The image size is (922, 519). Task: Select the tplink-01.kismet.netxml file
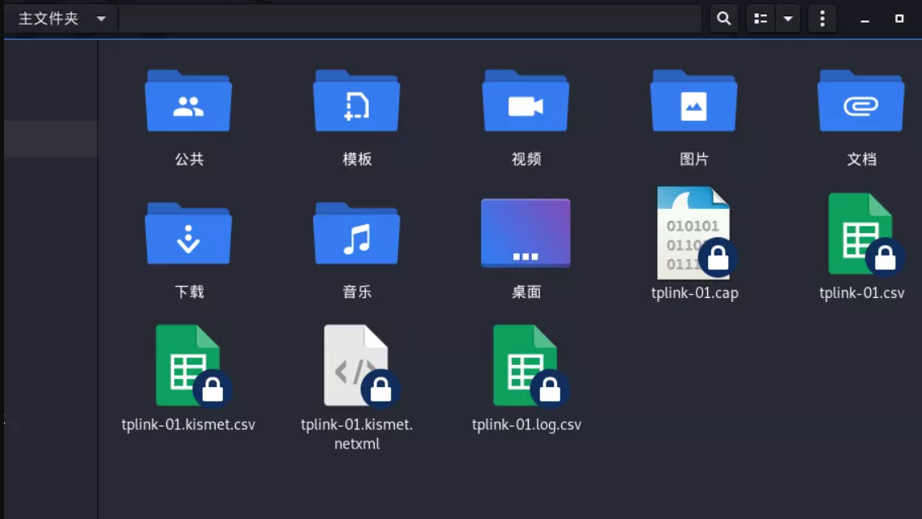(357, 366)
